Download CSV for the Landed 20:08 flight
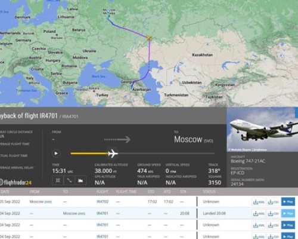Viewport: 298px width, 239px height. coord(274,213)
